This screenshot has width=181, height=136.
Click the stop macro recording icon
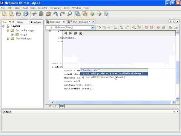pos(164,27)
